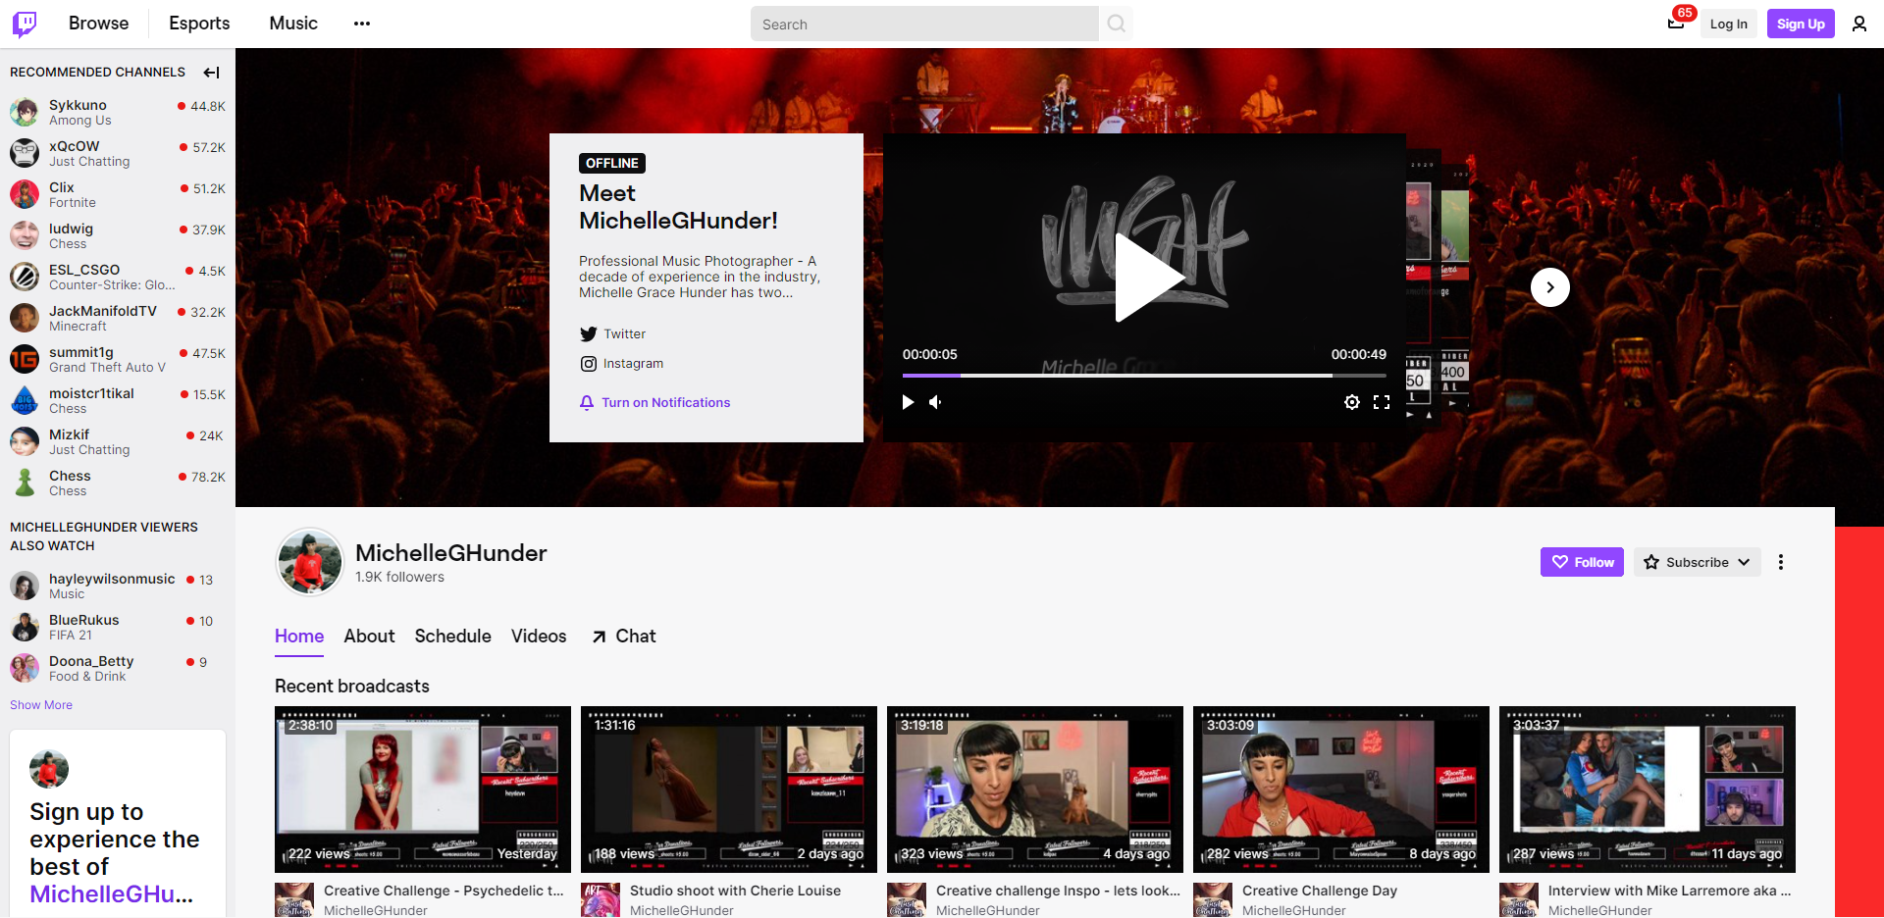Open the xQcOW channel avatar
This screenshot has width=1884, height=918.
pyautogui.click(x=25, y=153)
